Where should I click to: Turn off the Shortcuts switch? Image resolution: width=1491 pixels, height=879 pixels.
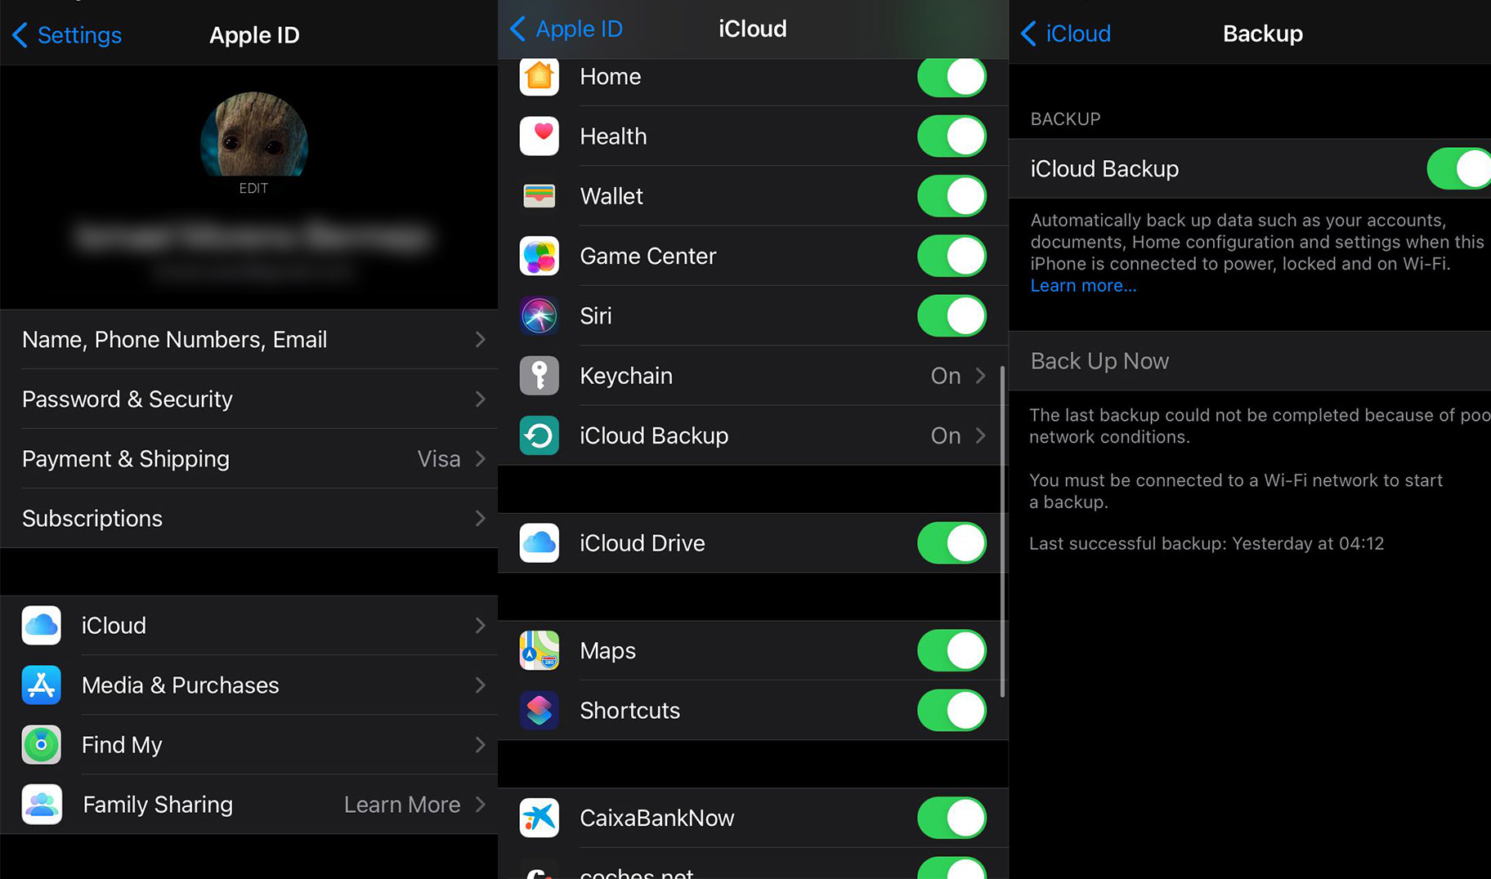click(x=951, y=711)
